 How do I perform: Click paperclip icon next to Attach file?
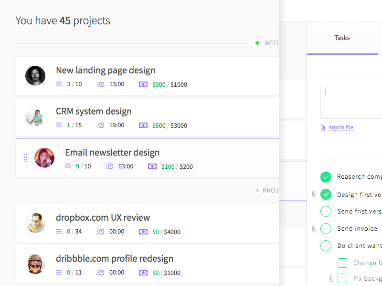point(323,128)
